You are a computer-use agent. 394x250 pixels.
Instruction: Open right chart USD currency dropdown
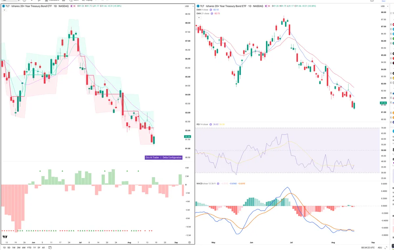tap(384, 6)
